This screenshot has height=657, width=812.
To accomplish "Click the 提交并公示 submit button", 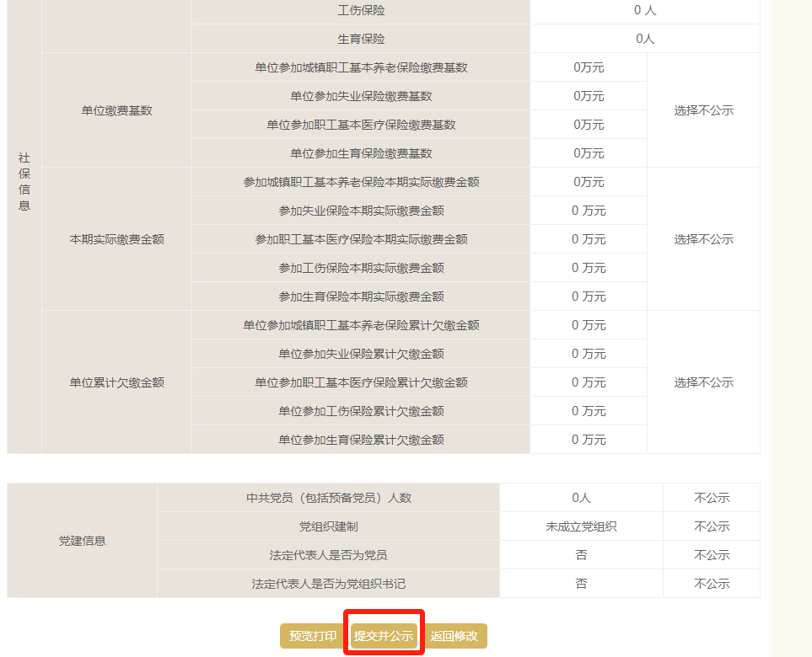I will [383, 636].
